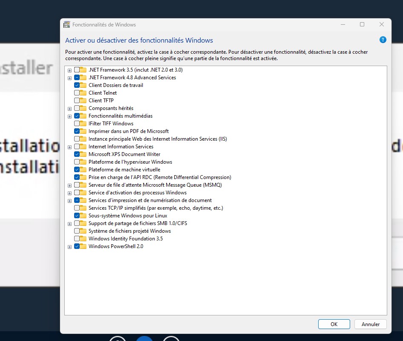Viewport: 403px width, 341px height.
Task: Open the help question mark icon
Action: [x=383, y=40]
